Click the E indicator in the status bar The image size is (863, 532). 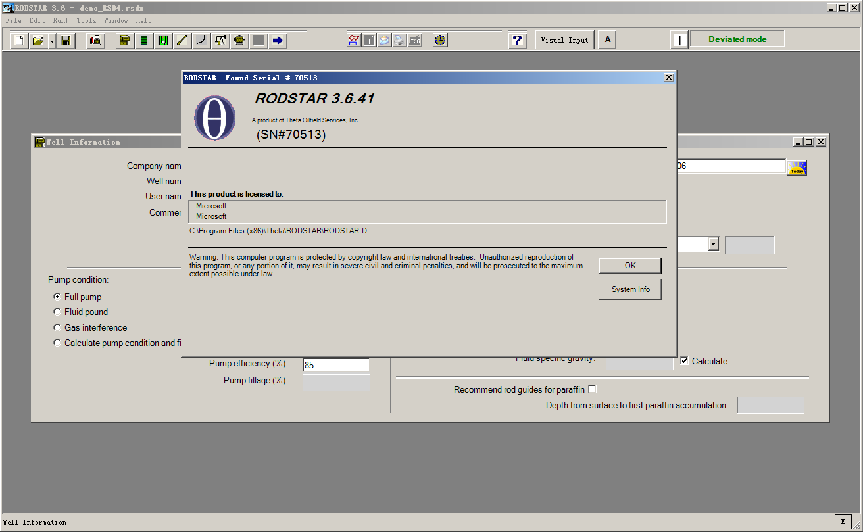(843, 521)
